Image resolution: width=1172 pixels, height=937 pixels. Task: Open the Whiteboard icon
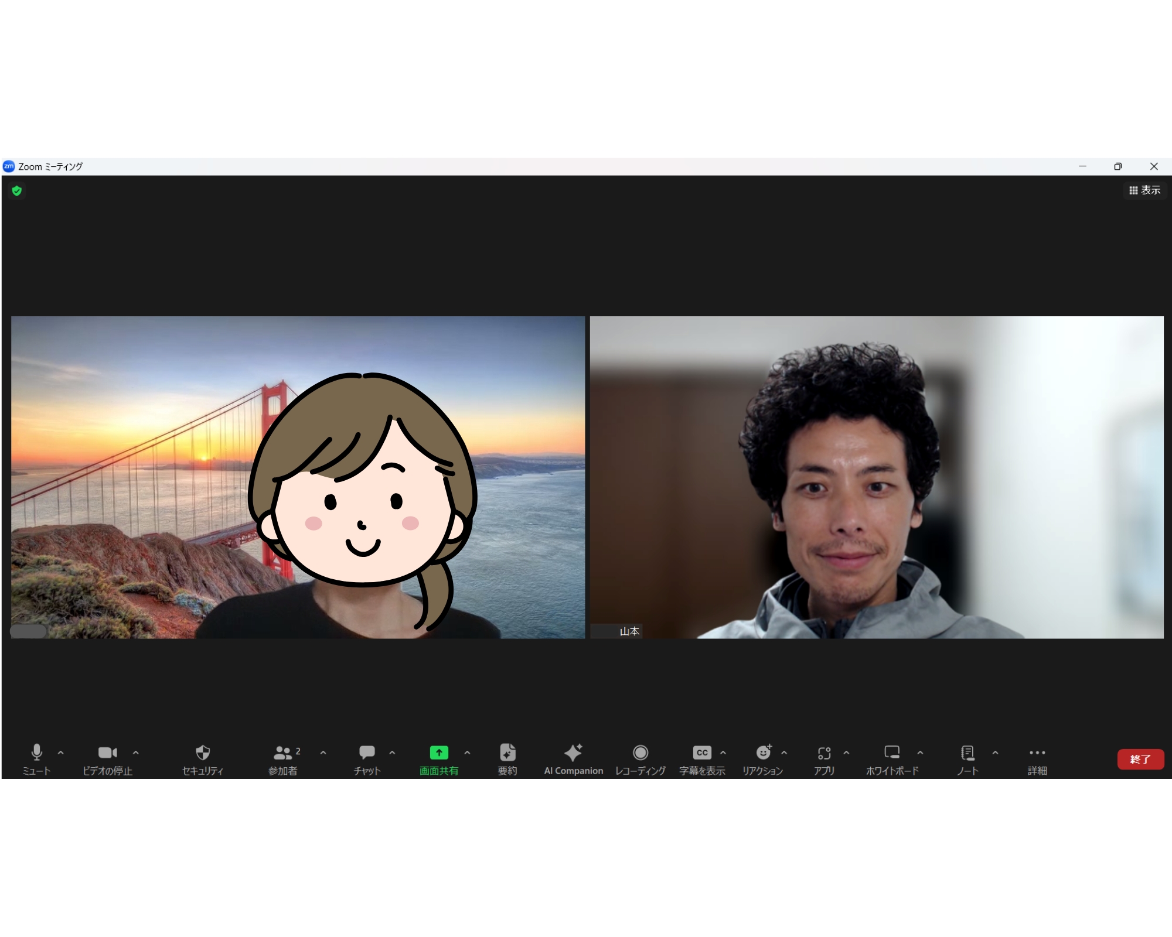[x=892, y=753]
